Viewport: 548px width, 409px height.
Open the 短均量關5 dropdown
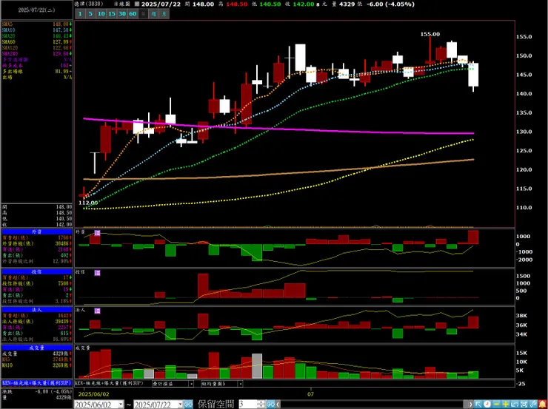(x=240, y=384)
